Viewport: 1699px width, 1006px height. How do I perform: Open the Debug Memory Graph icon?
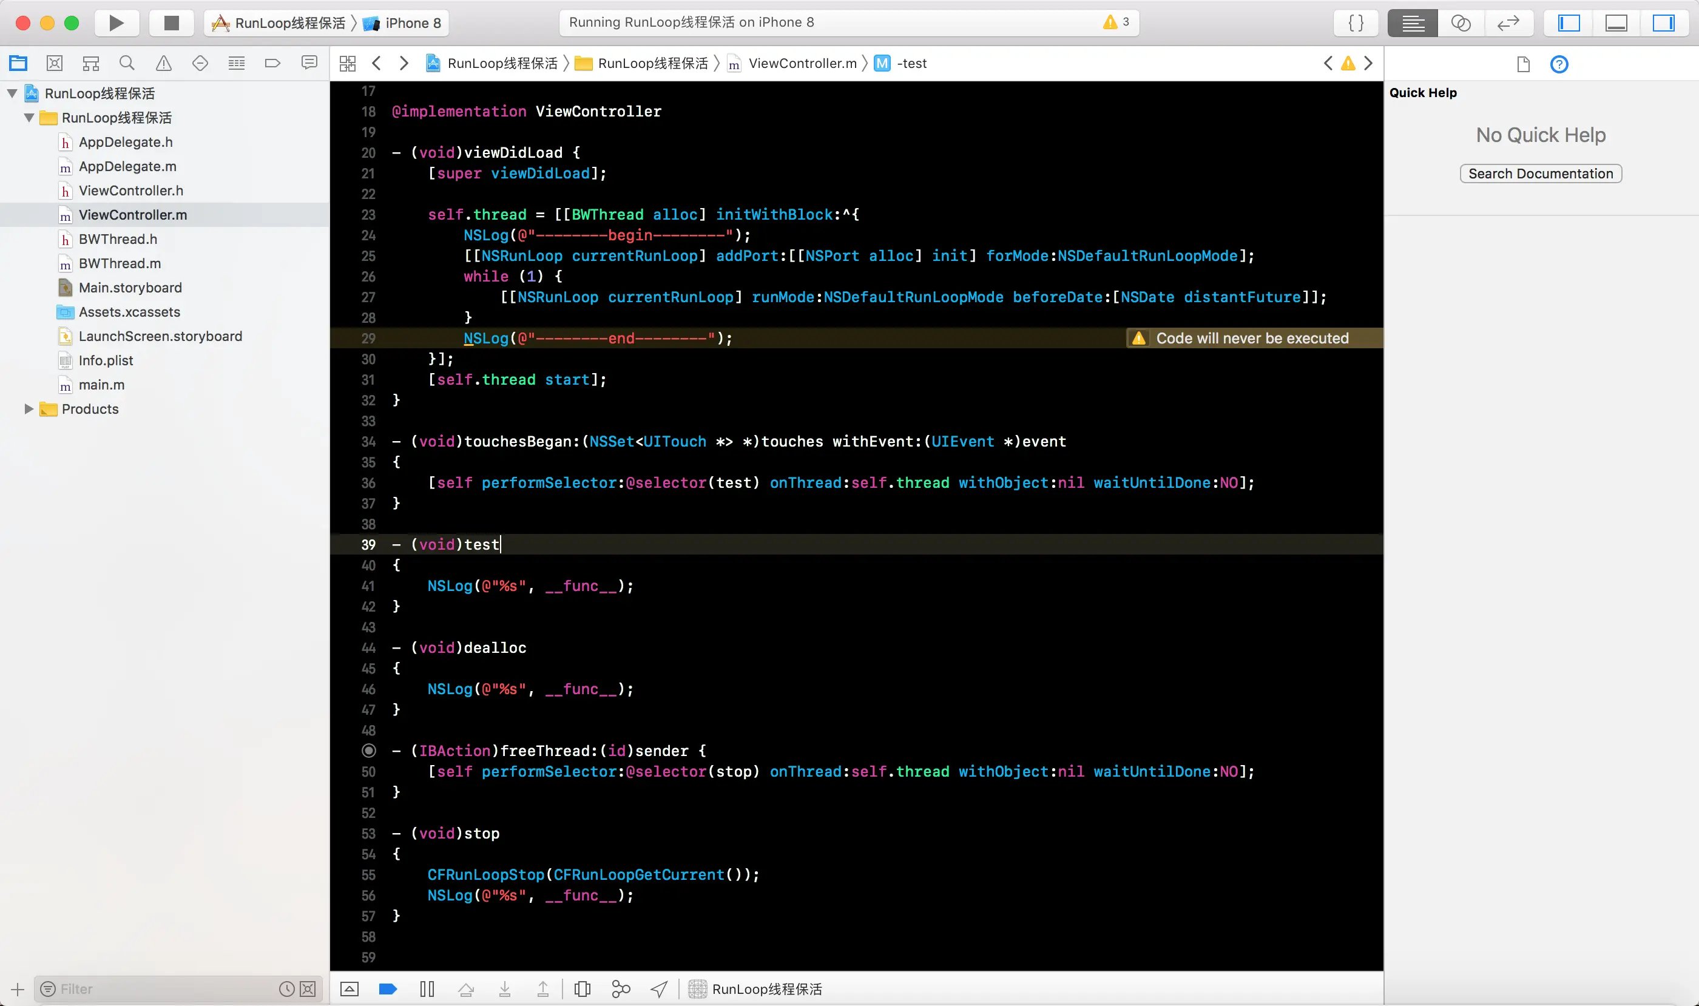pyautogui.click(x=620, y=989)
